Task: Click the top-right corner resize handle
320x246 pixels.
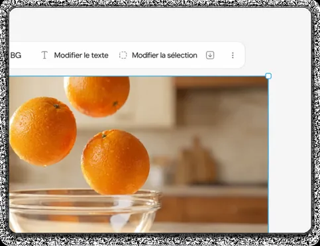Action: coord(268,76)
